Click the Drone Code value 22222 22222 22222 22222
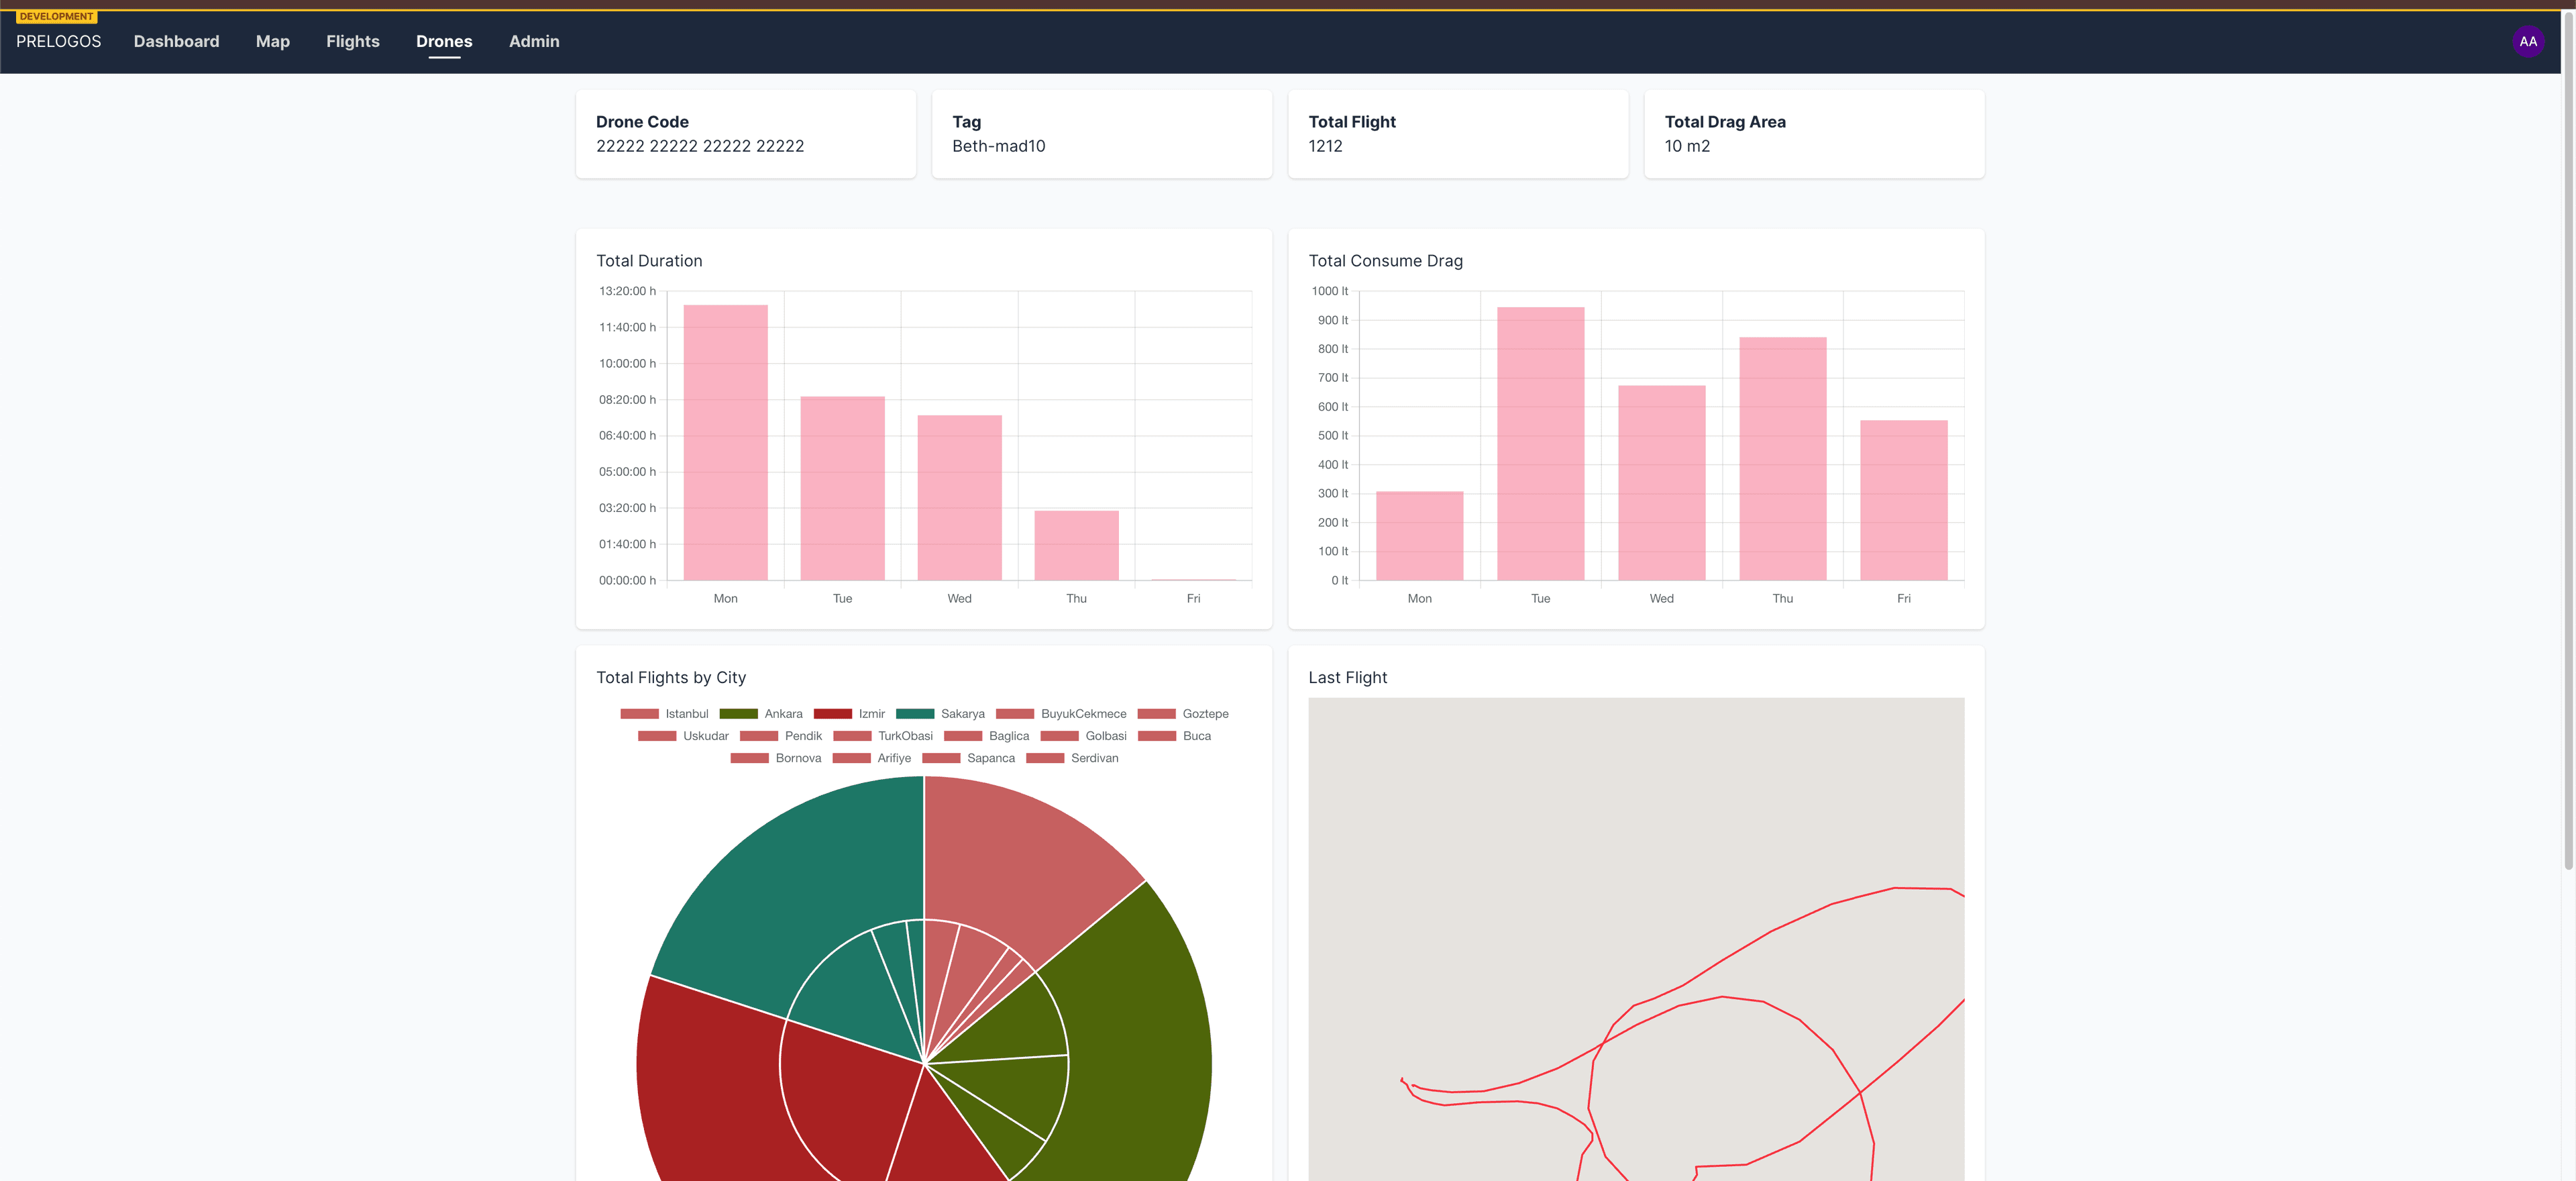This screenshot has width=2576, height=1181. pos(700,146)
